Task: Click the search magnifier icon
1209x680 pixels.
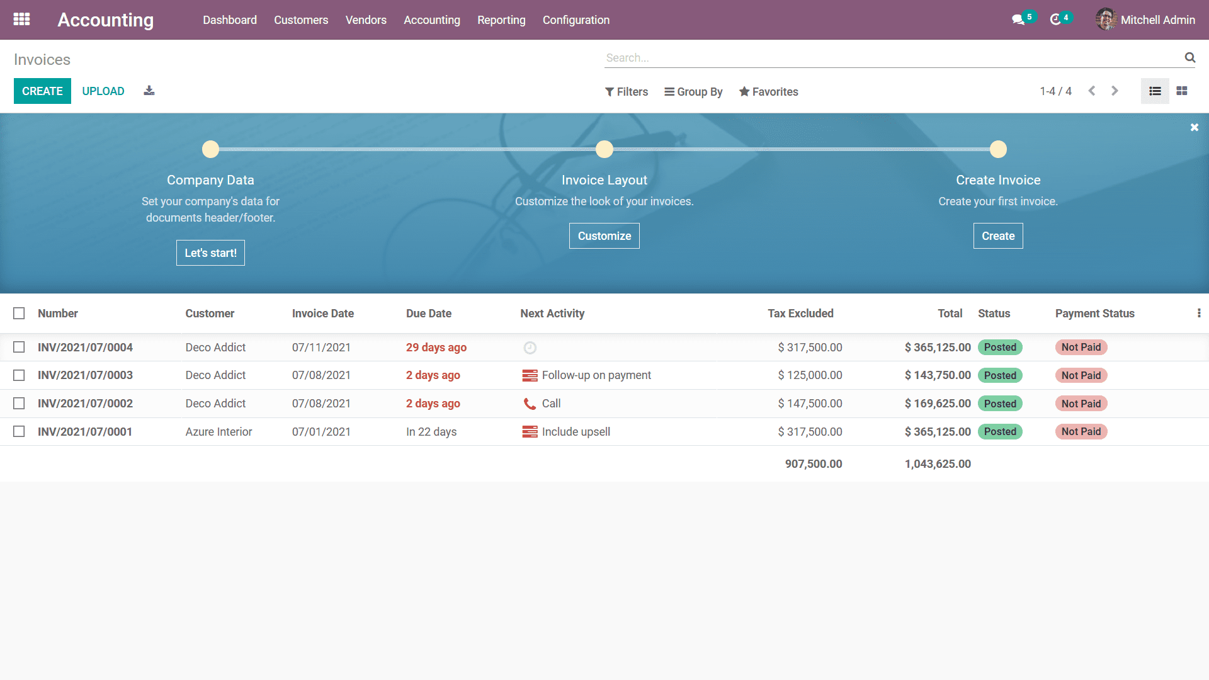Action: [x=1189, y=57]
